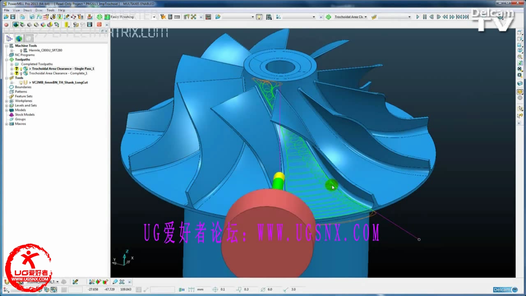526x296 pixels.
Task: Open the simulation tool dropdown arrow
Action: tap(409, 17)
